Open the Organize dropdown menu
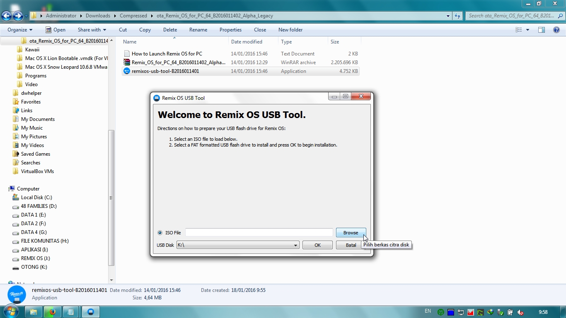This screenshot has height=318, width=566. 19,29
